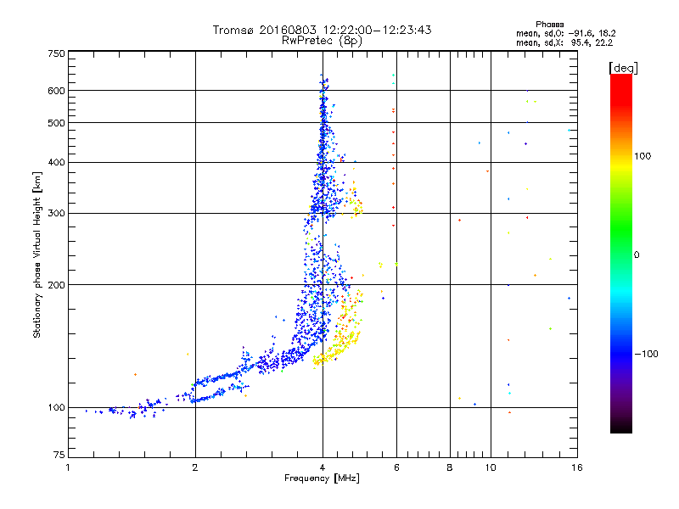This screenshot has width=679, height=509.
Task: Click the '[deg]' colorbar unit label
Action: click(x=623, y=68)
